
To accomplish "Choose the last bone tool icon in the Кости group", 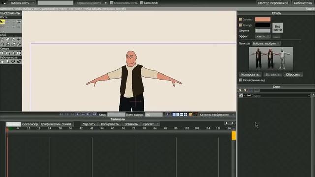I will 19,22.
